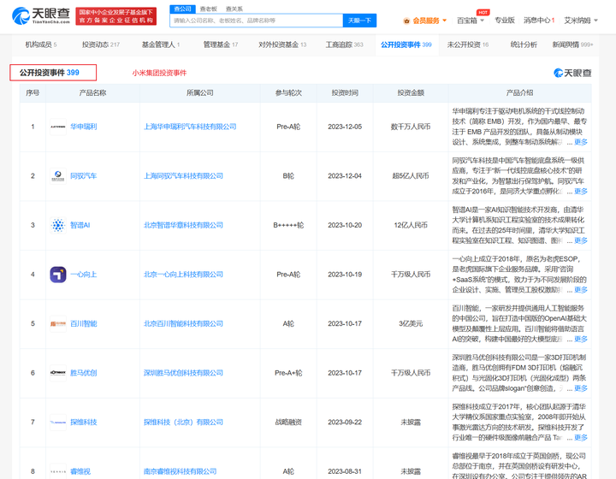Open the 专业版 link
The image size is (616, 479).
click(x=505, y=21)
